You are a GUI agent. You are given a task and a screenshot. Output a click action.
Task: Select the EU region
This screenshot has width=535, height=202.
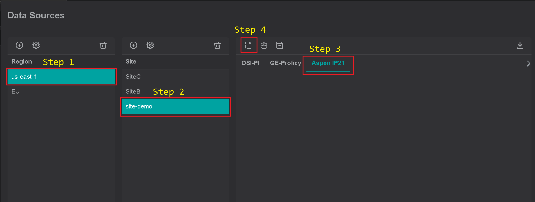61,92
